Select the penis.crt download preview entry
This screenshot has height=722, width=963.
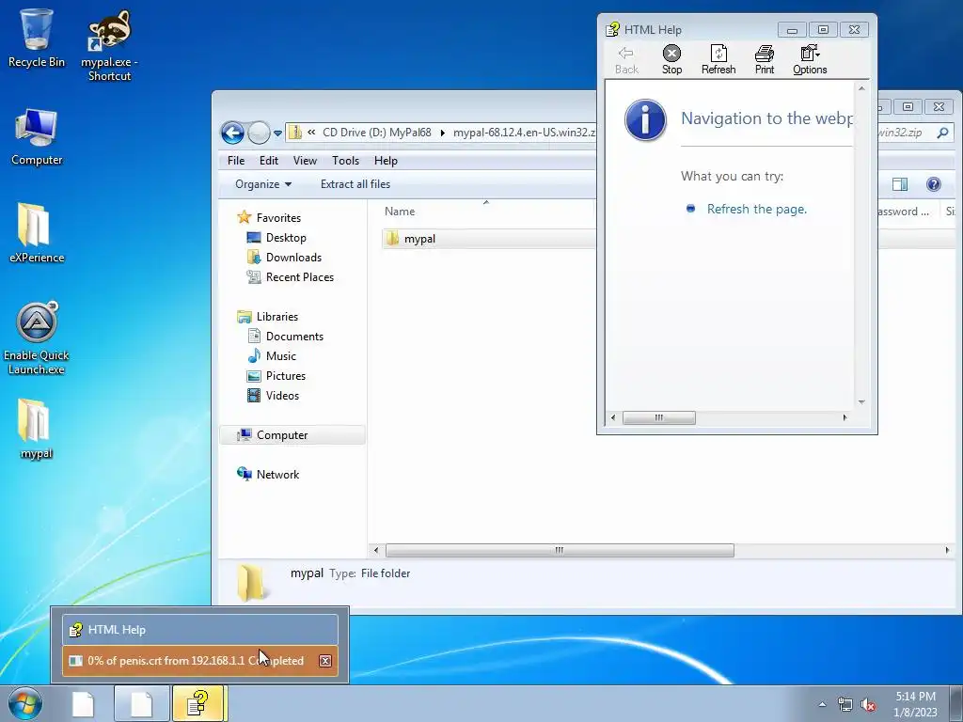(x=200, y=661)
